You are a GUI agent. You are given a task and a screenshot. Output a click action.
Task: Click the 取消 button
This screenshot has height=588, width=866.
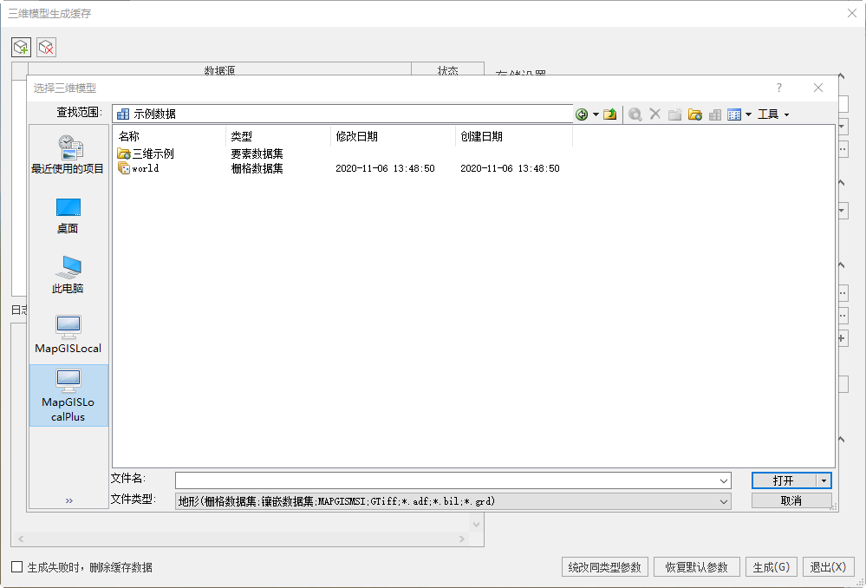point(791,501)
